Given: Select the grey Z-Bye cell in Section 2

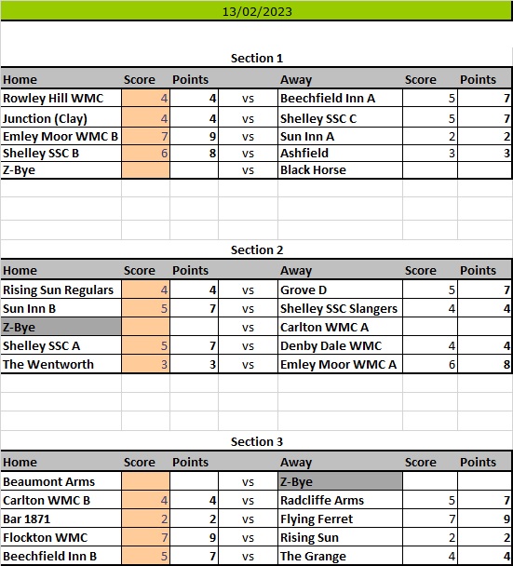Looking at the screenshot, I should pyautogui.click(x=61, y=327).
